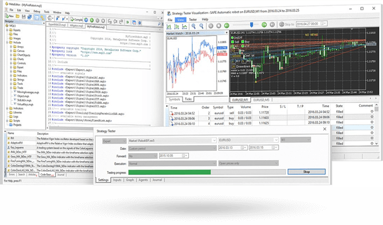
Task: Open the Expert type dropdown in Strategy Tester
Action: [114, 141]
